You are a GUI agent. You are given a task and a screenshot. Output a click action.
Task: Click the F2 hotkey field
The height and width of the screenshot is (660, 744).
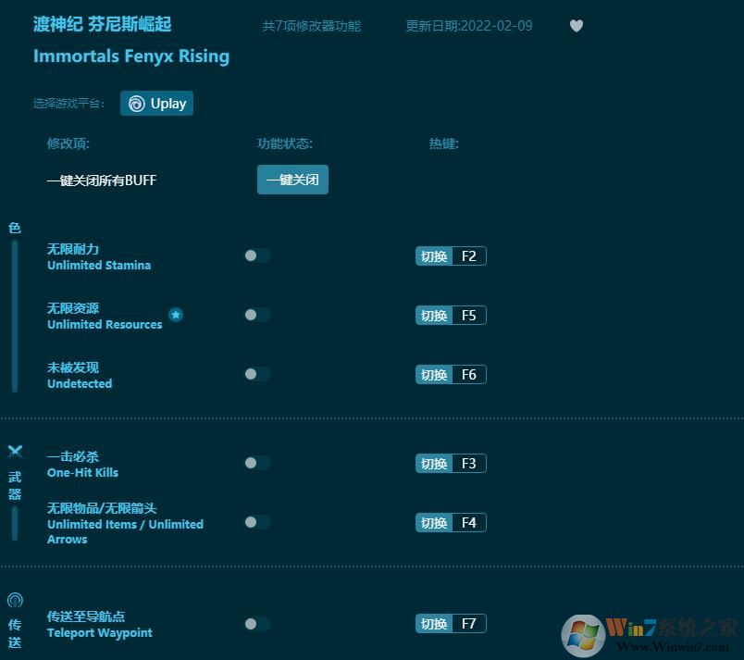469,256
